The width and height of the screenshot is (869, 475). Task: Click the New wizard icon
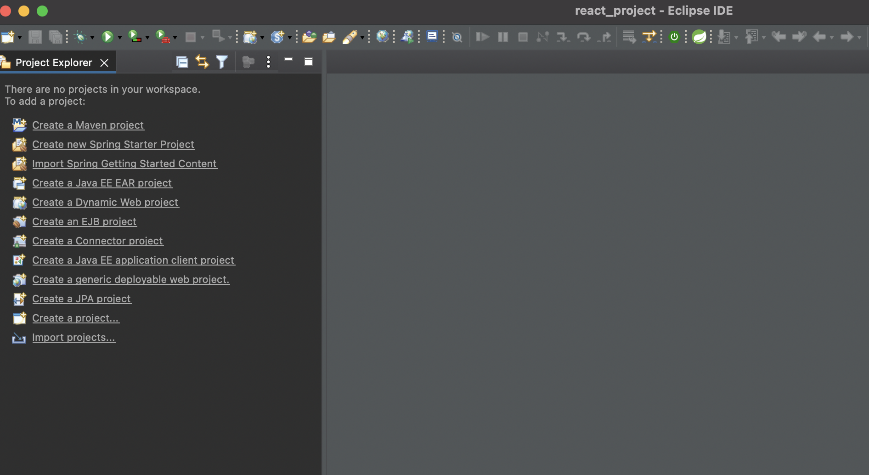[7, 37]
